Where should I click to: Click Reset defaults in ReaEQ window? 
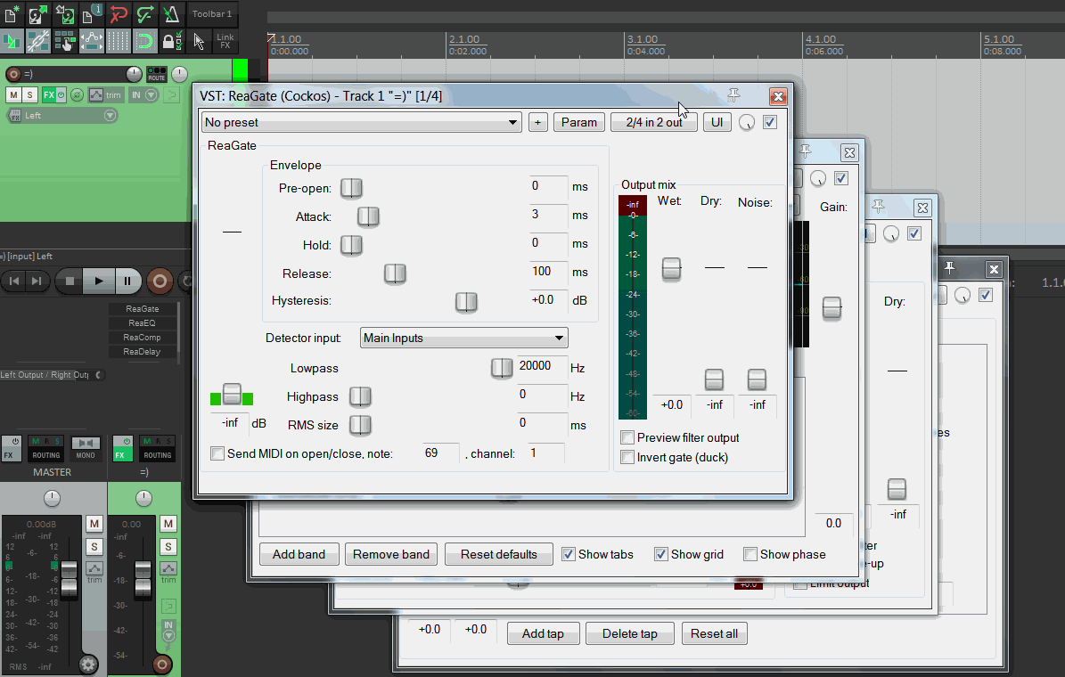(x=498, y=554)
